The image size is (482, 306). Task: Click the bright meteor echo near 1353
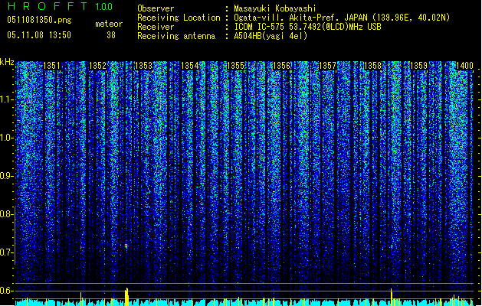click(126, 246)
